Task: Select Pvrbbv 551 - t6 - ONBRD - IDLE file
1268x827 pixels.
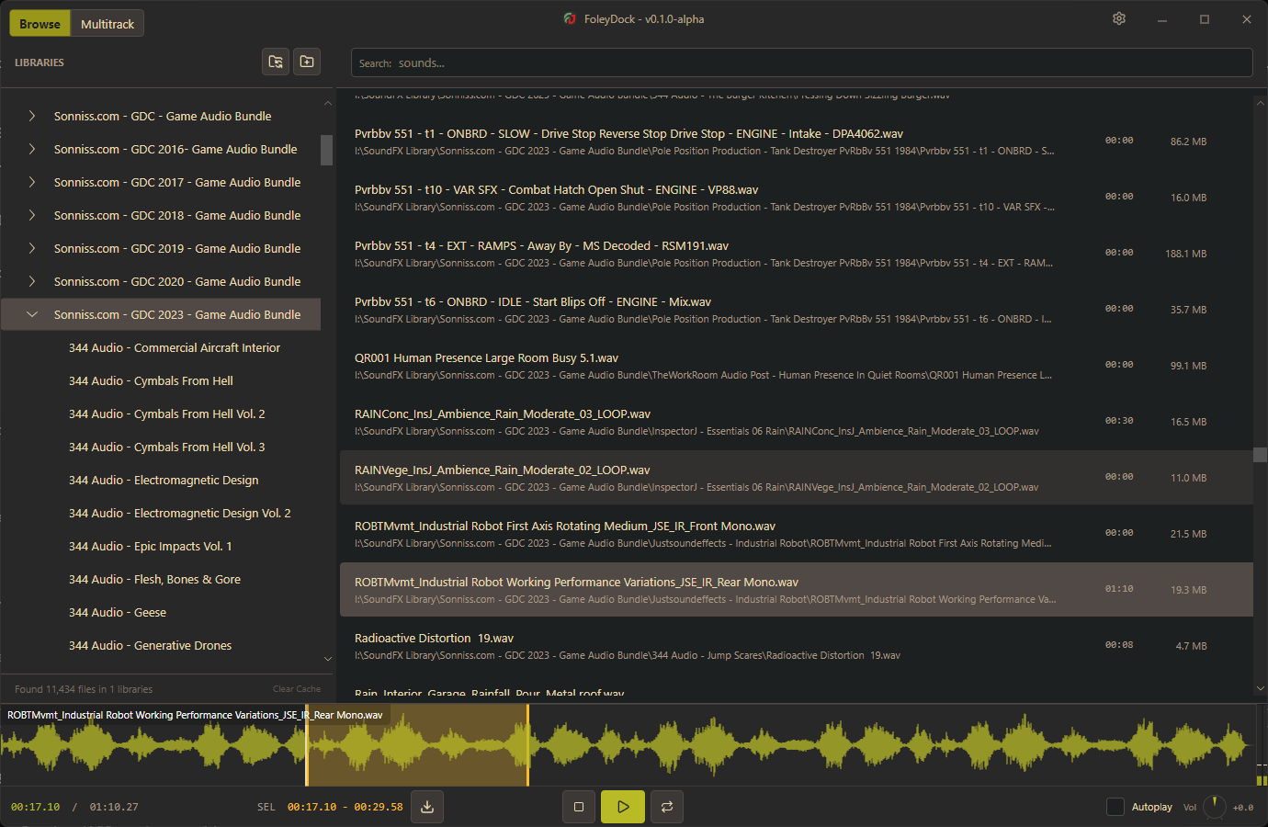Action: (x=796, y=310)
